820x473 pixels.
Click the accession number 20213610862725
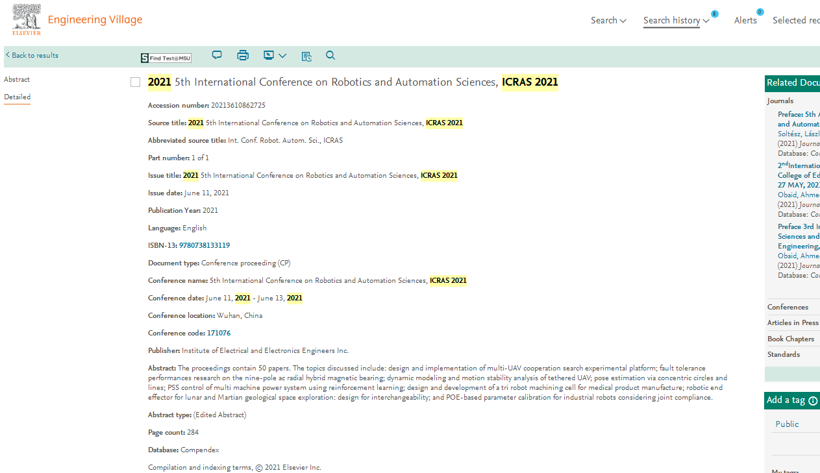coord(238,105)
